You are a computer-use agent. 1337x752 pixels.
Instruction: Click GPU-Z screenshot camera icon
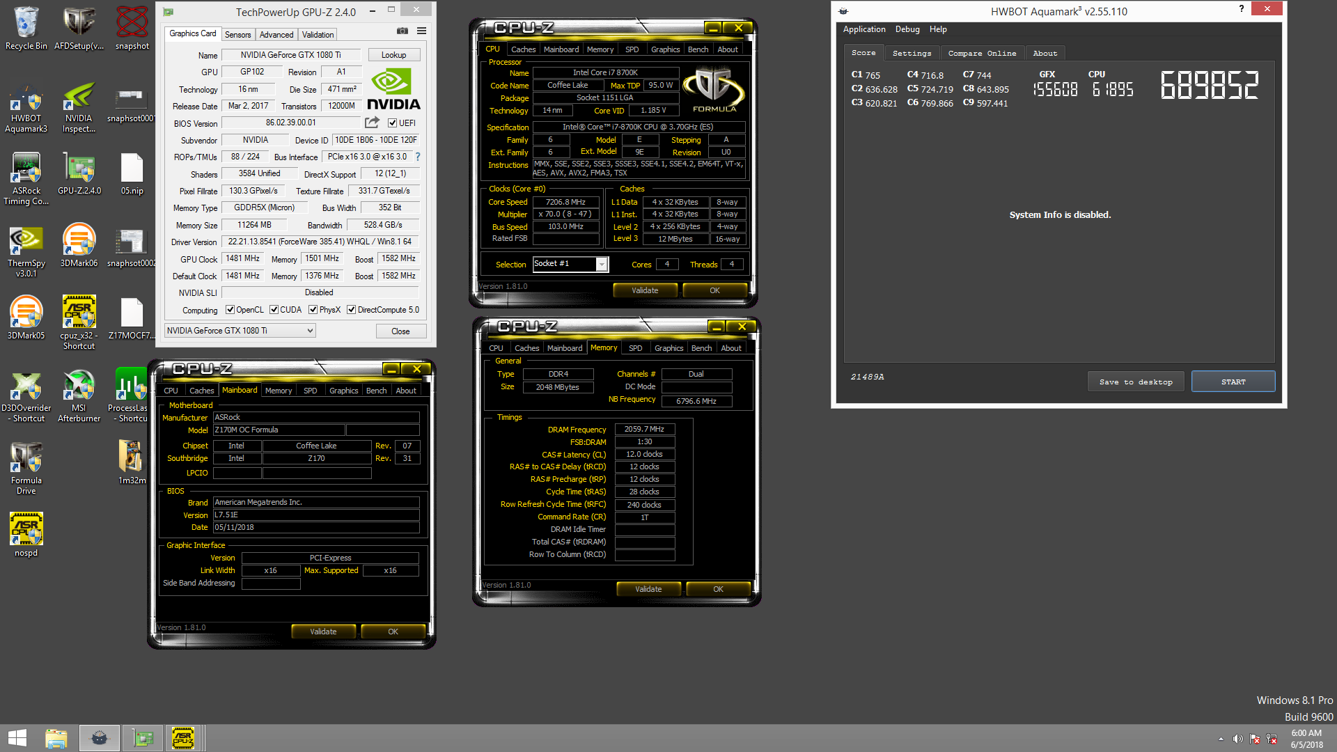[402, 31]
